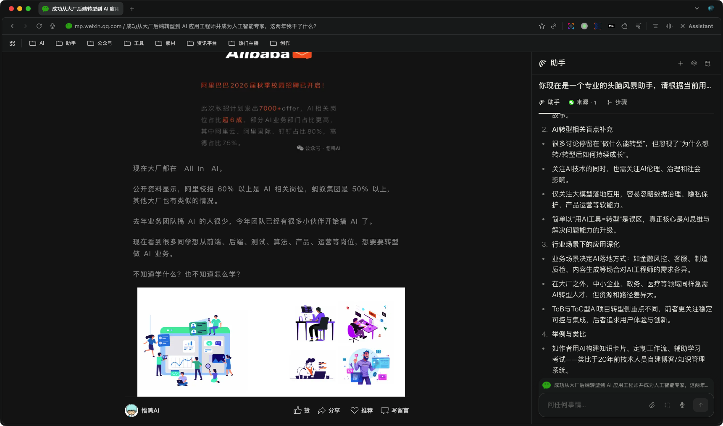Send the message with the up arrow

point(701,405)
